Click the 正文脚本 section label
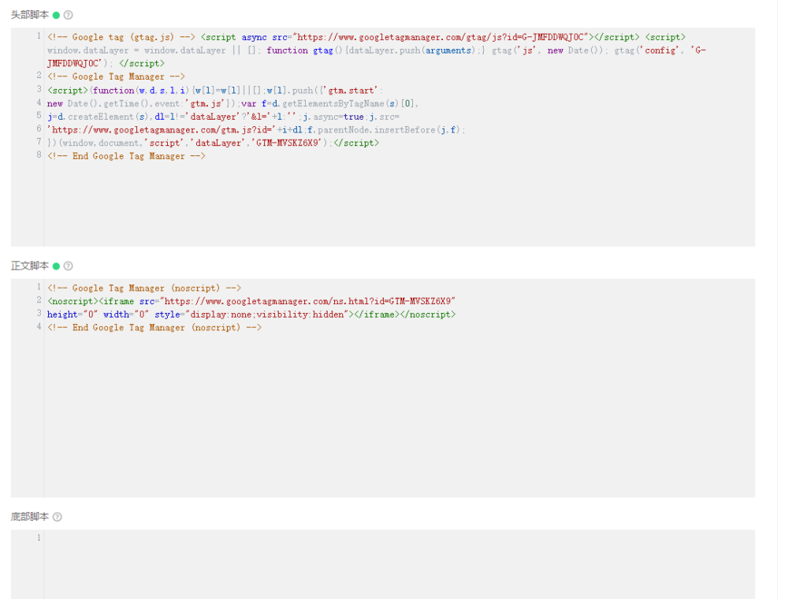Viewport: 807px width, 599px height. click(x=29, y=266)
